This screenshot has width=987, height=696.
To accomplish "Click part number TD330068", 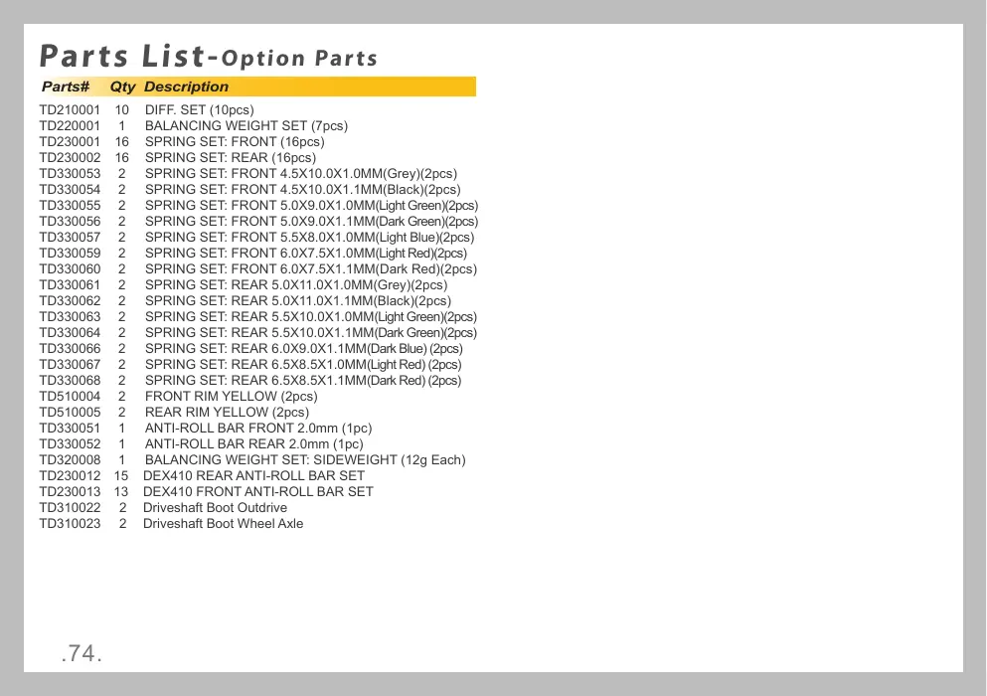I will (x=70, y=381).
